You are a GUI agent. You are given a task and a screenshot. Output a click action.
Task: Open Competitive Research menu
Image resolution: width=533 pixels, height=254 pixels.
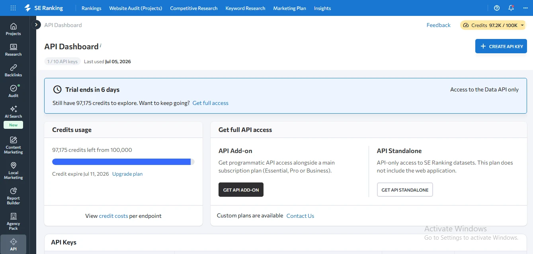[193, 8]
